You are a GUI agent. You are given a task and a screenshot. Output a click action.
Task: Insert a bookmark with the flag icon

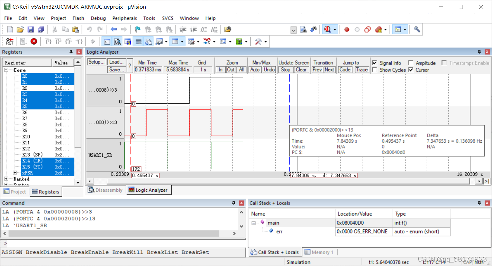click(x=138, y=30)
